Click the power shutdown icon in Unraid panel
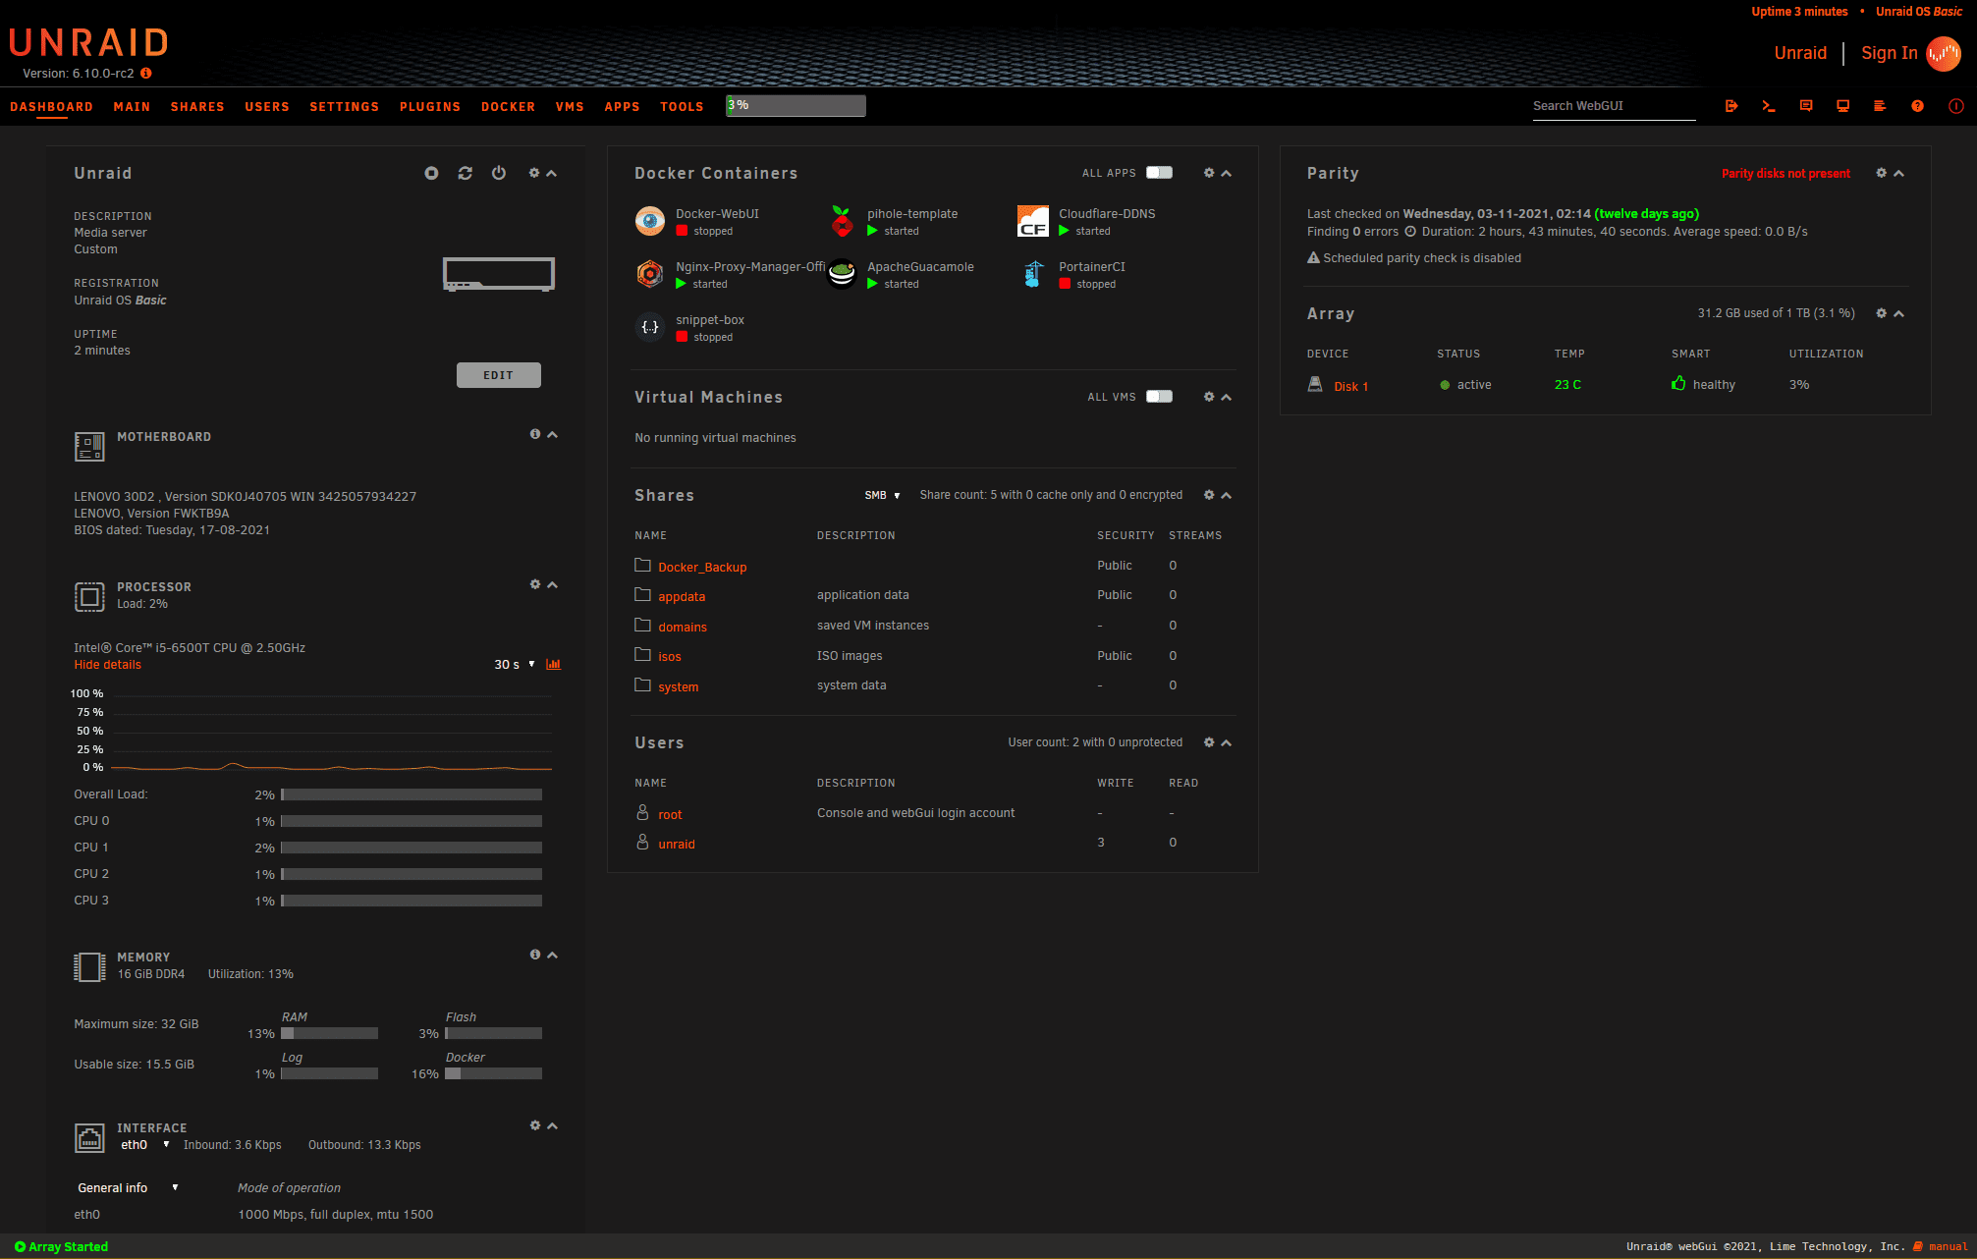Screen dimensions: 1977x1259 499,173
